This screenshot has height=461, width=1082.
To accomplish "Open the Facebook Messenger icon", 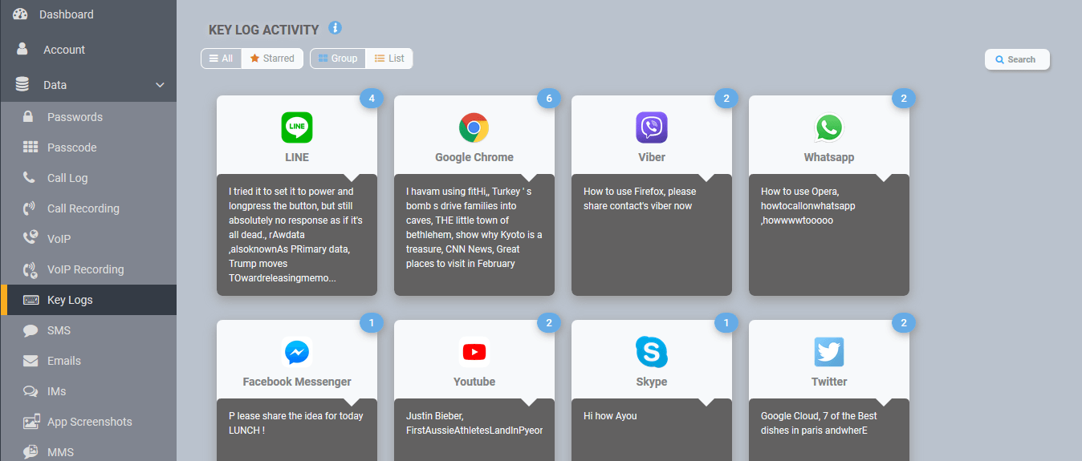I will [x=297, y=352].
